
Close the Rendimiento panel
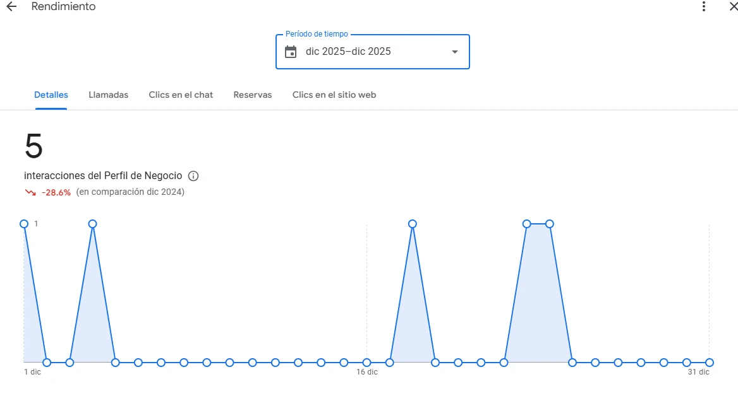733,6
